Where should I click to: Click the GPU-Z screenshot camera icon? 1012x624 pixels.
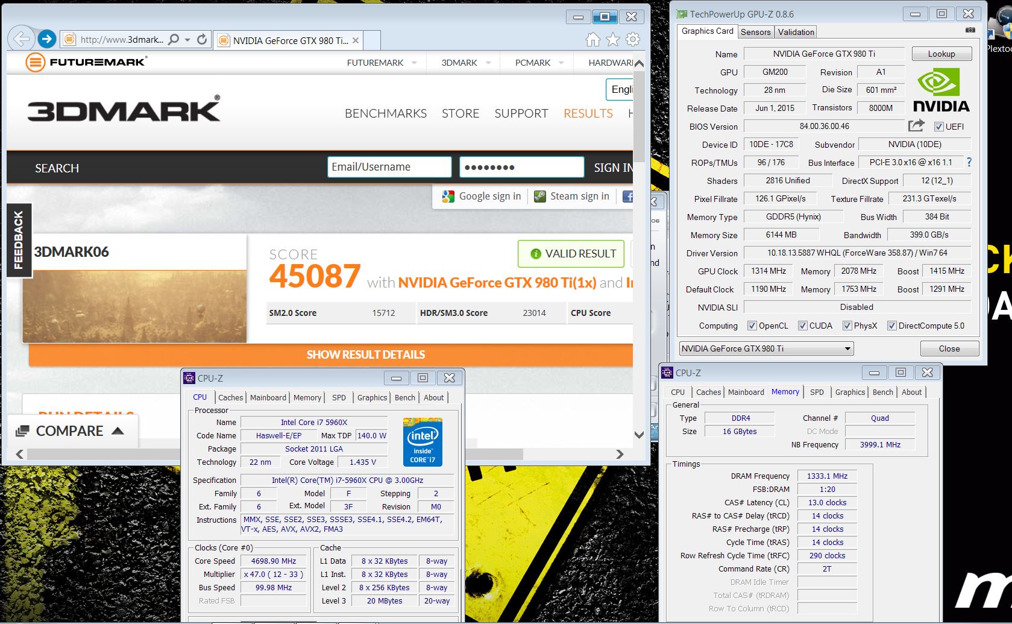(970, 30)
